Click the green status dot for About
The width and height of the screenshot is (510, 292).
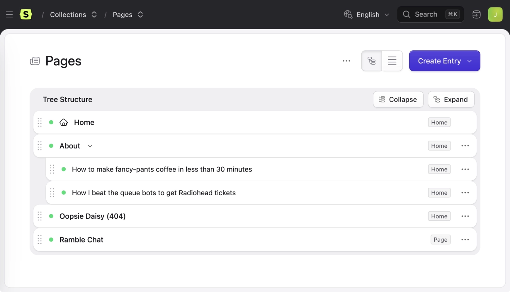point(51,146)
